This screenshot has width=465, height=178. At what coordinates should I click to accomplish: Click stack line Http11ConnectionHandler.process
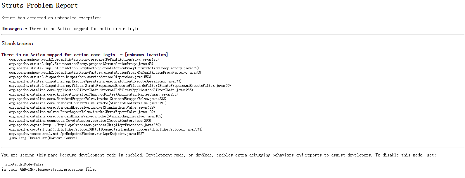coord(106,129)
